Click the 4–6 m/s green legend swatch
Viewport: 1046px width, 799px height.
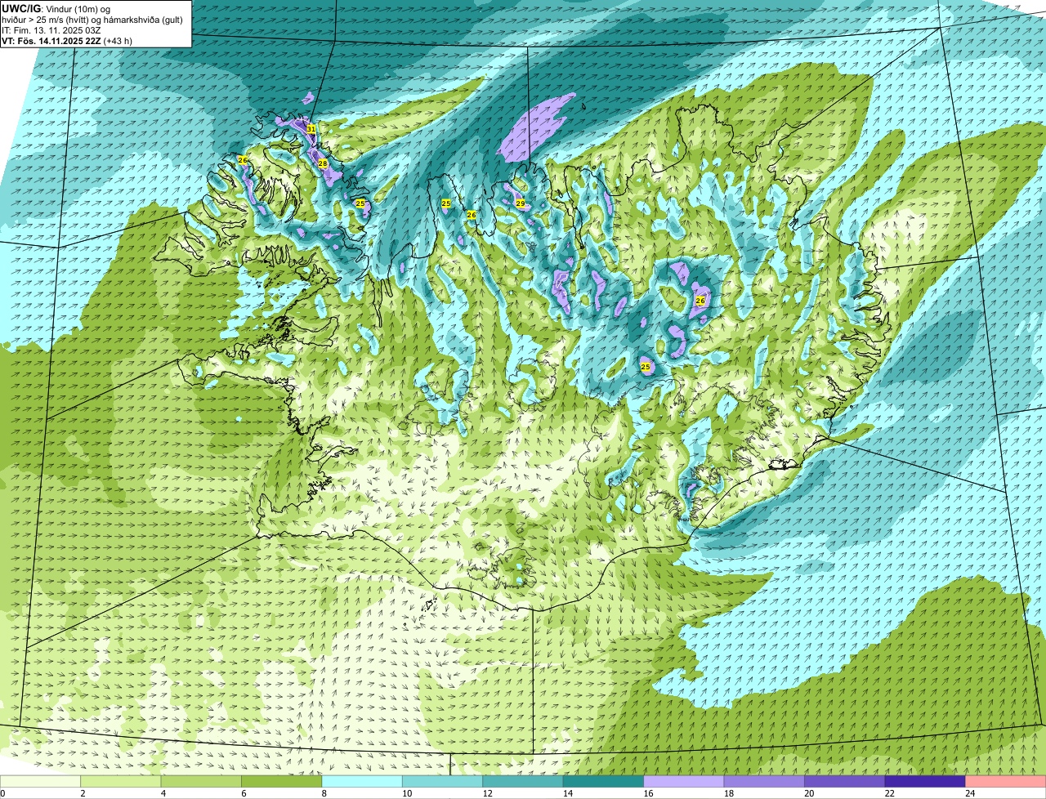point(201,782)
